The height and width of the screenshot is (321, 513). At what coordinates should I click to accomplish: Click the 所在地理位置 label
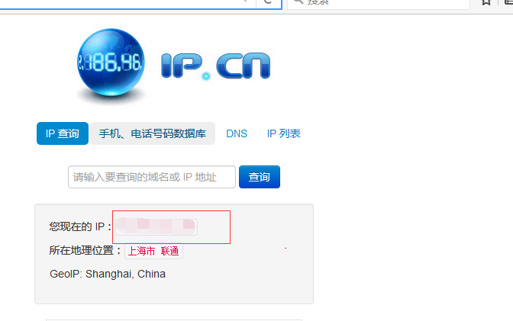tap(85, 250)
